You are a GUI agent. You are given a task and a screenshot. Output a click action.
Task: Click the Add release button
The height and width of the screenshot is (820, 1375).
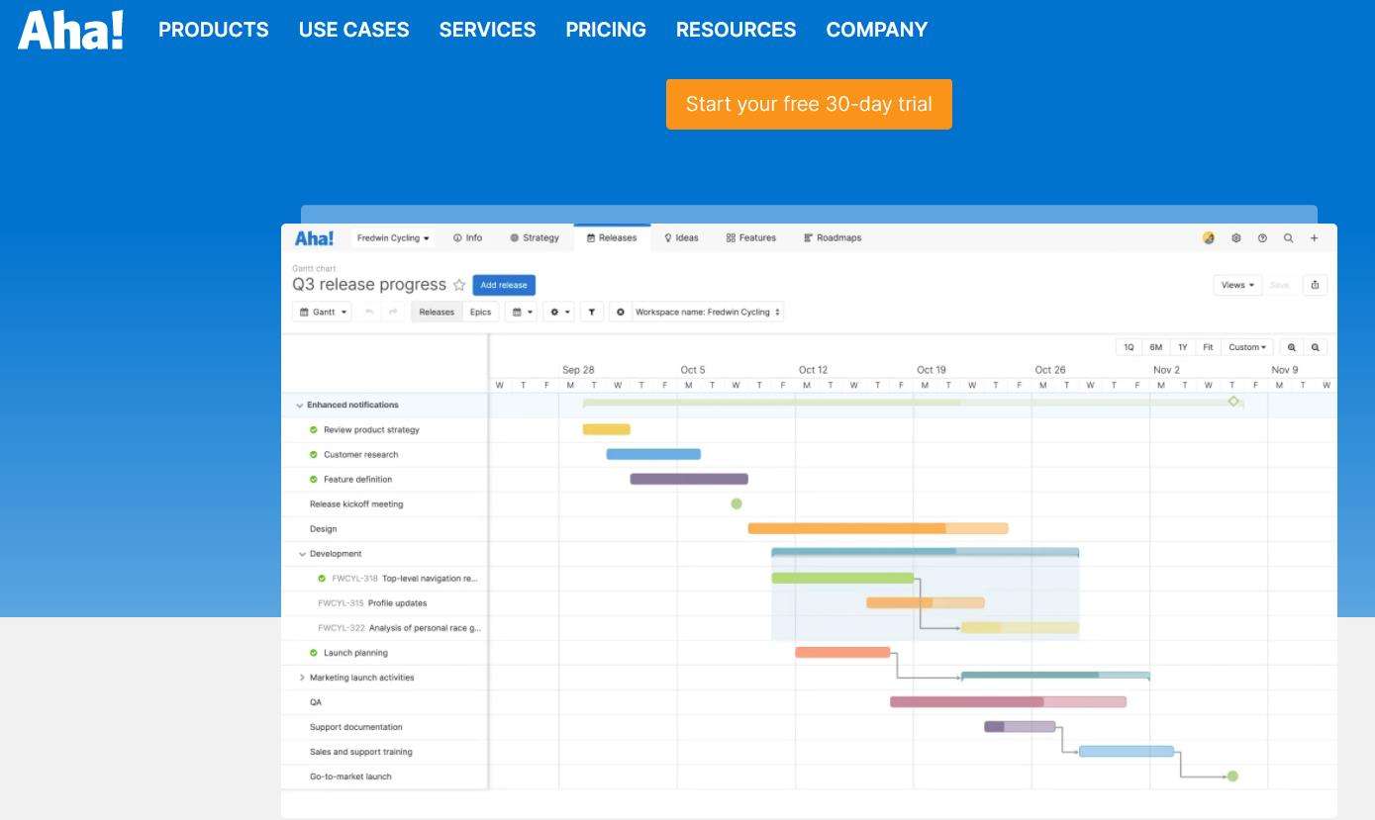(x=504, y=285)
